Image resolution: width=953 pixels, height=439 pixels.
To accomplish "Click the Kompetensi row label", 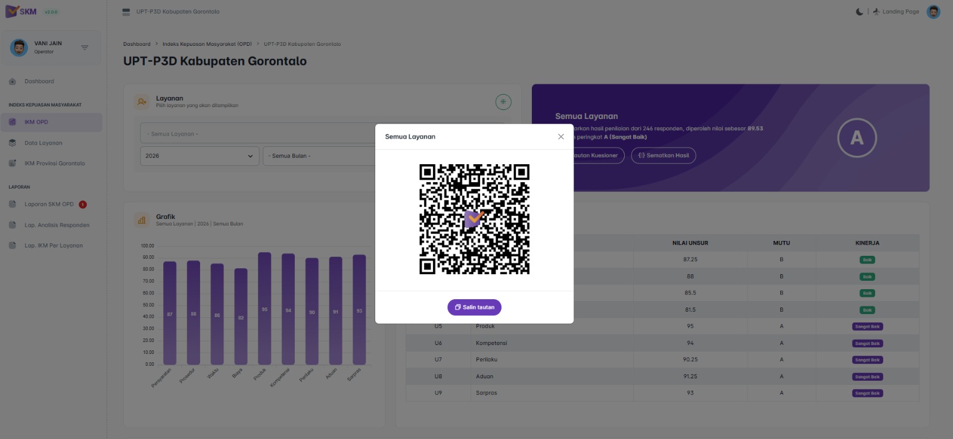I will [x=491, y=343].
